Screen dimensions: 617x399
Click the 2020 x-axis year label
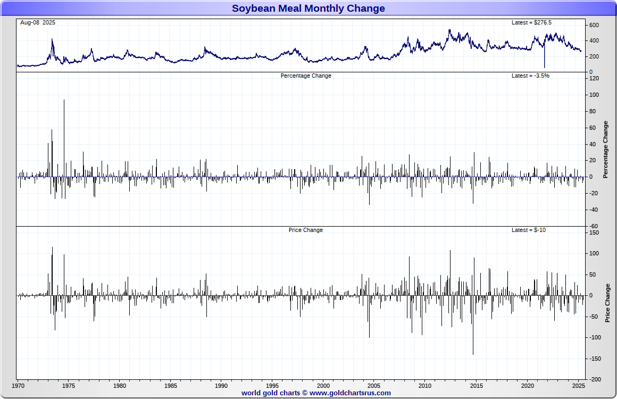pyautogui.click(x=527, y=386)
